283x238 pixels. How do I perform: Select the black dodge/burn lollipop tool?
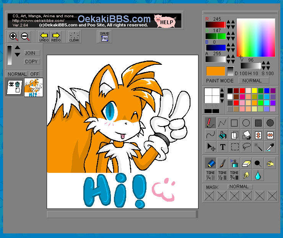click(x=258, y=163)
